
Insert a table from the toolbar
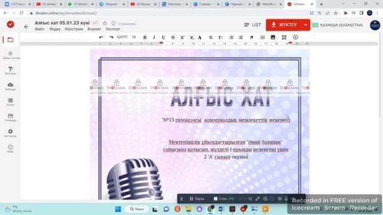(x=263, y=38)
